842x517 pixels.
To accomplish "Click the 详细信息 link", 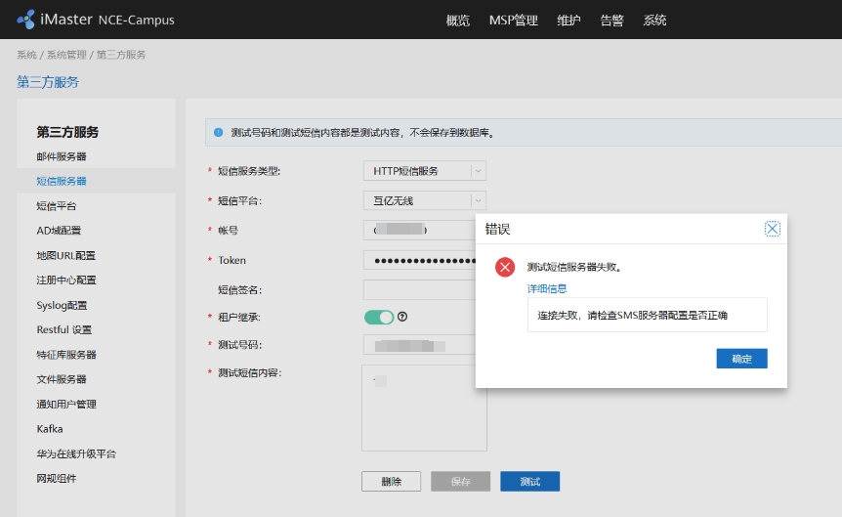I will point(547,288).
